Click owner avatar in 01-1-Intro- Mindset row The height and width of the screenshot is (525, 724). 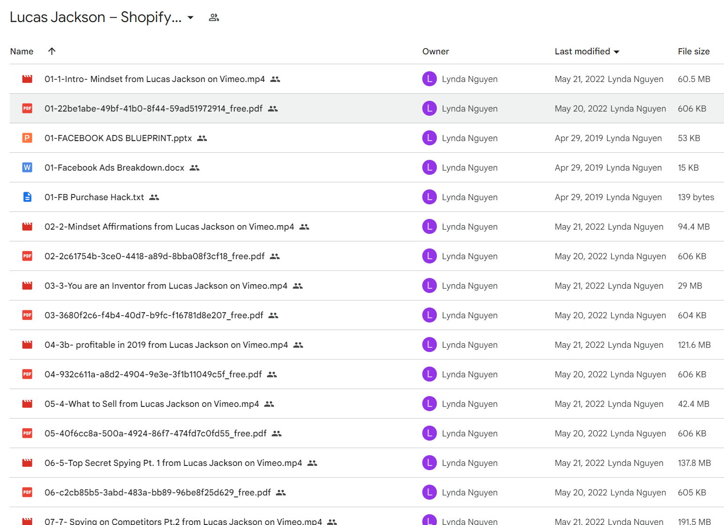[x=429, y=79]
